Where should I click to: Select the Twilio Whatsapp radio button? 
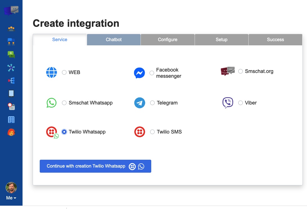click(x=64, y=132)
